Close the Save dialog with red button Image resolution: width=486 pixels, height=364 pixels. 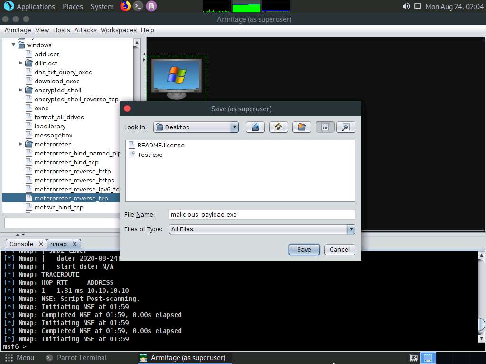pos(127,109)
